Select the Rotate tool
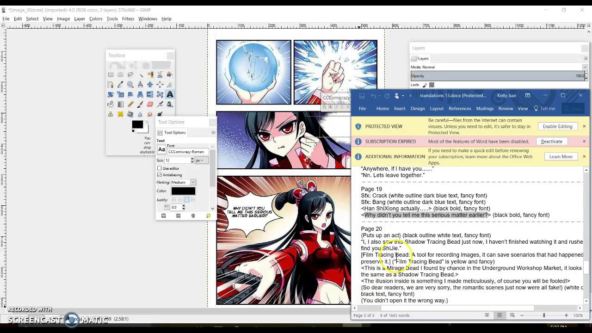This screenshot has height=333, width=592. click(x=111, y=94)
